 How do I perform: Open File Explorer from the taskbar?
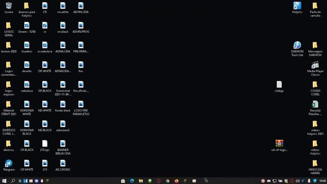[x=141, y=181]
